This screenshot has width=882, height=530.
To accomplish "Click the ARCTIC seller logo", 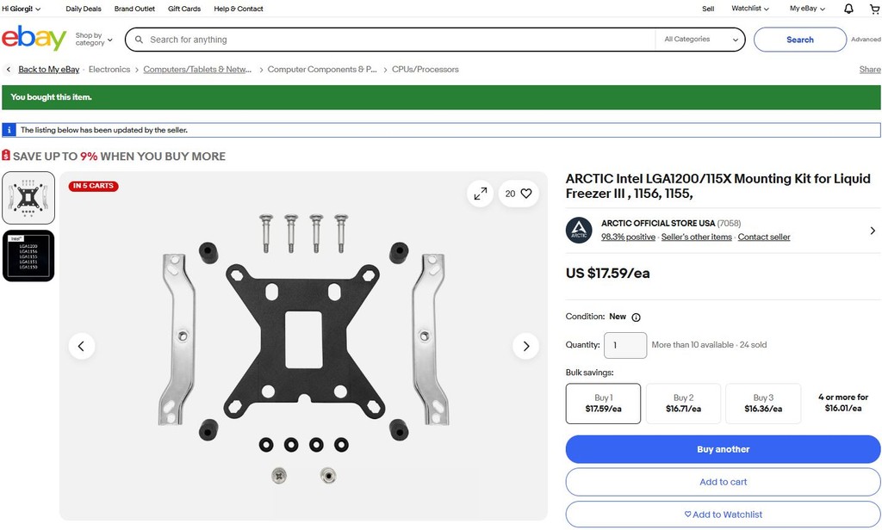I will [x=579, y=230].
